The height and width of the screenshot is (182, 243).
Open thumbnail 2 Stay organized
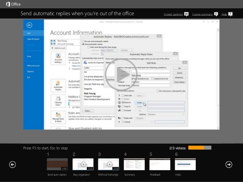(x=83, y=164)
